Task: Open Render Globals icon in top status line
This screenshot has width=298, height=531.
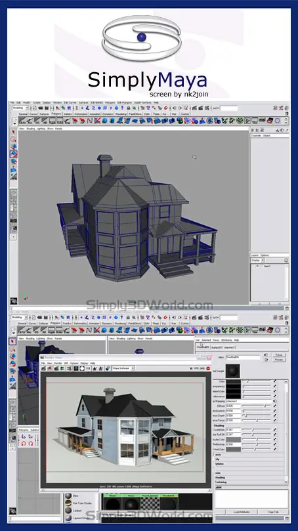Action: (x=207, y=108)
